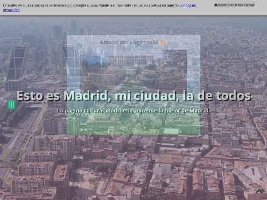Click the Royal Palace image in center
The height and width of the screenshot is (200, 267).
[133, 72]
